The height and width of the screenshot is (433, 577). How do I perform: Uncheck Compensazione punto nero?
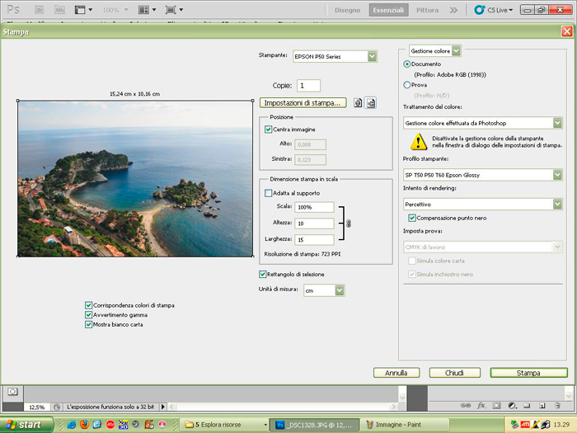[412, 218]
